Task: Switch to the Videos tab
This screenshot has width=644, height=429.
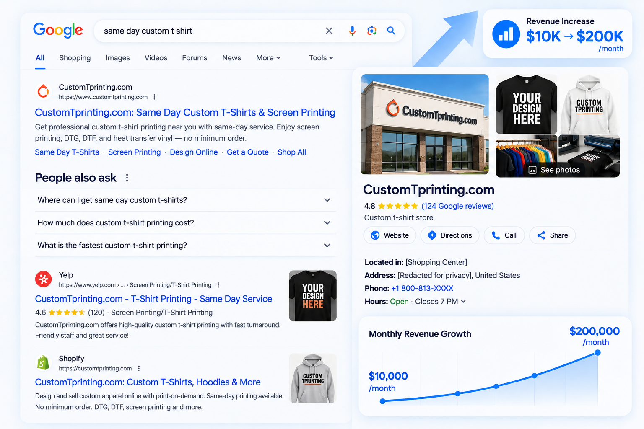Action: (x=156, y=58)
